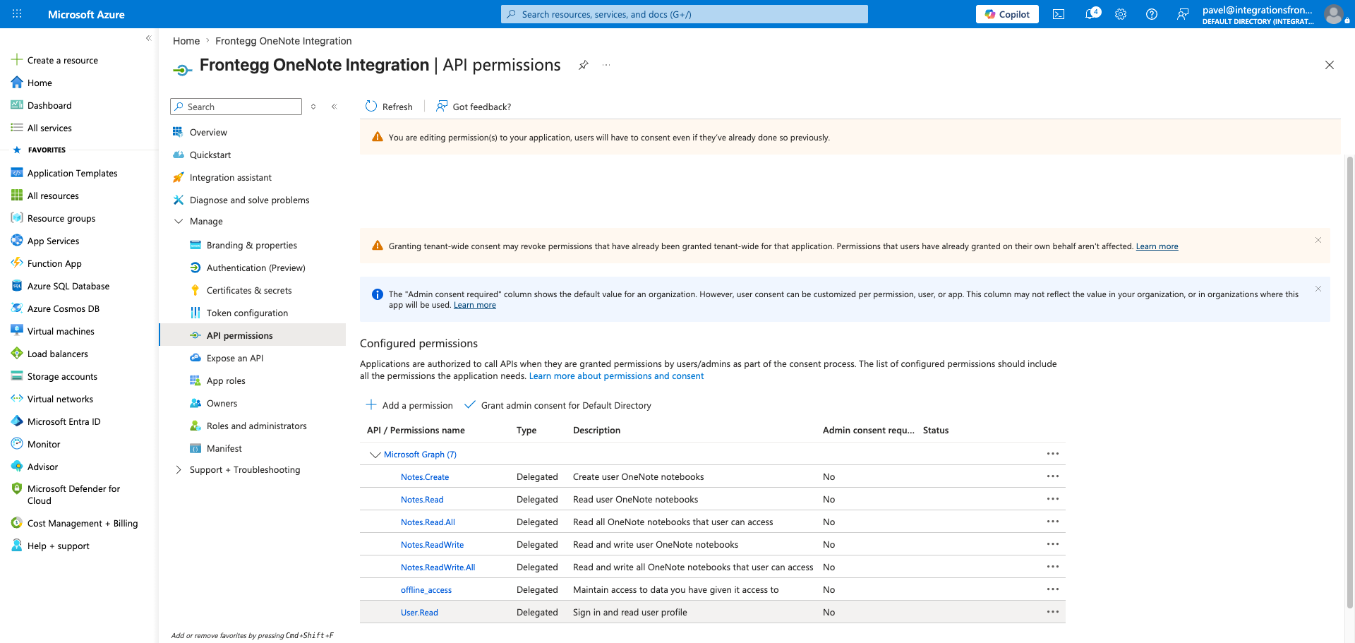
Task: Click the Quickstart icon in resource menu
Action: (179, 155)
